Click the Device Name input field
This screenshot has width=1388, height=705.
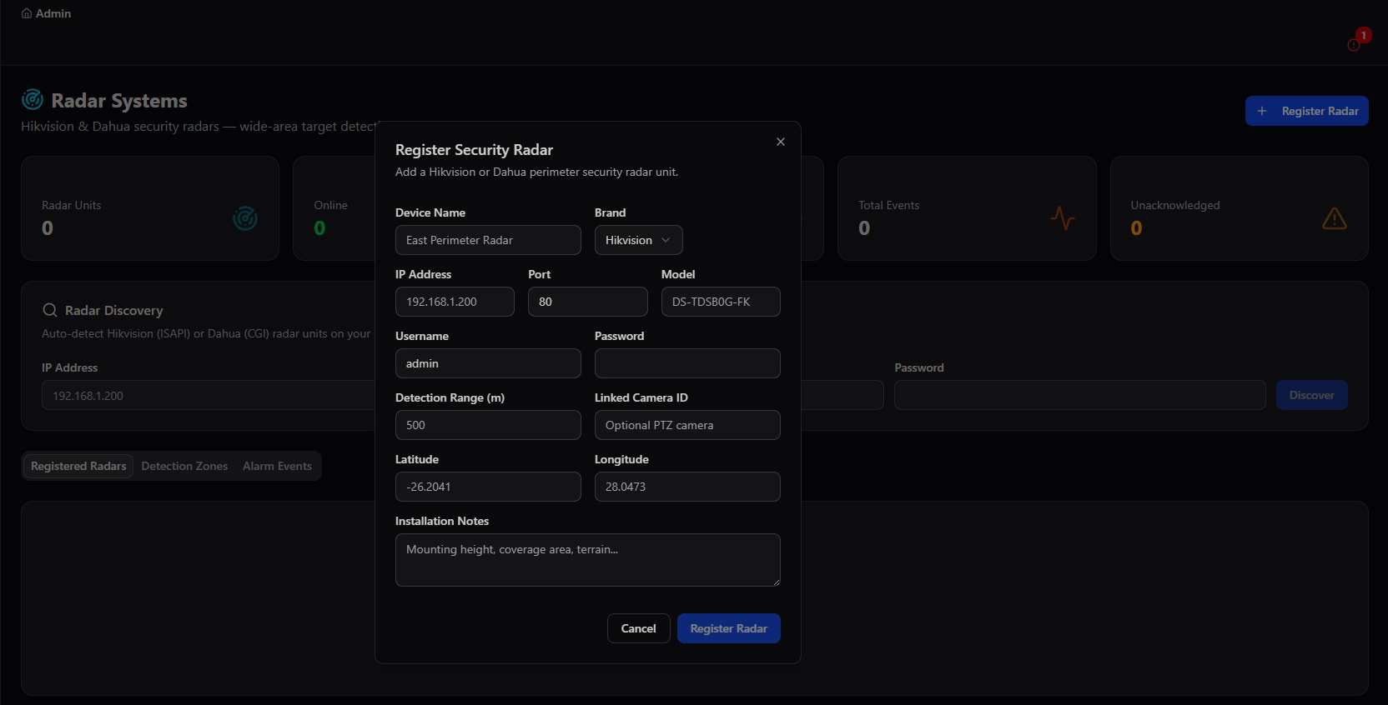488,240
